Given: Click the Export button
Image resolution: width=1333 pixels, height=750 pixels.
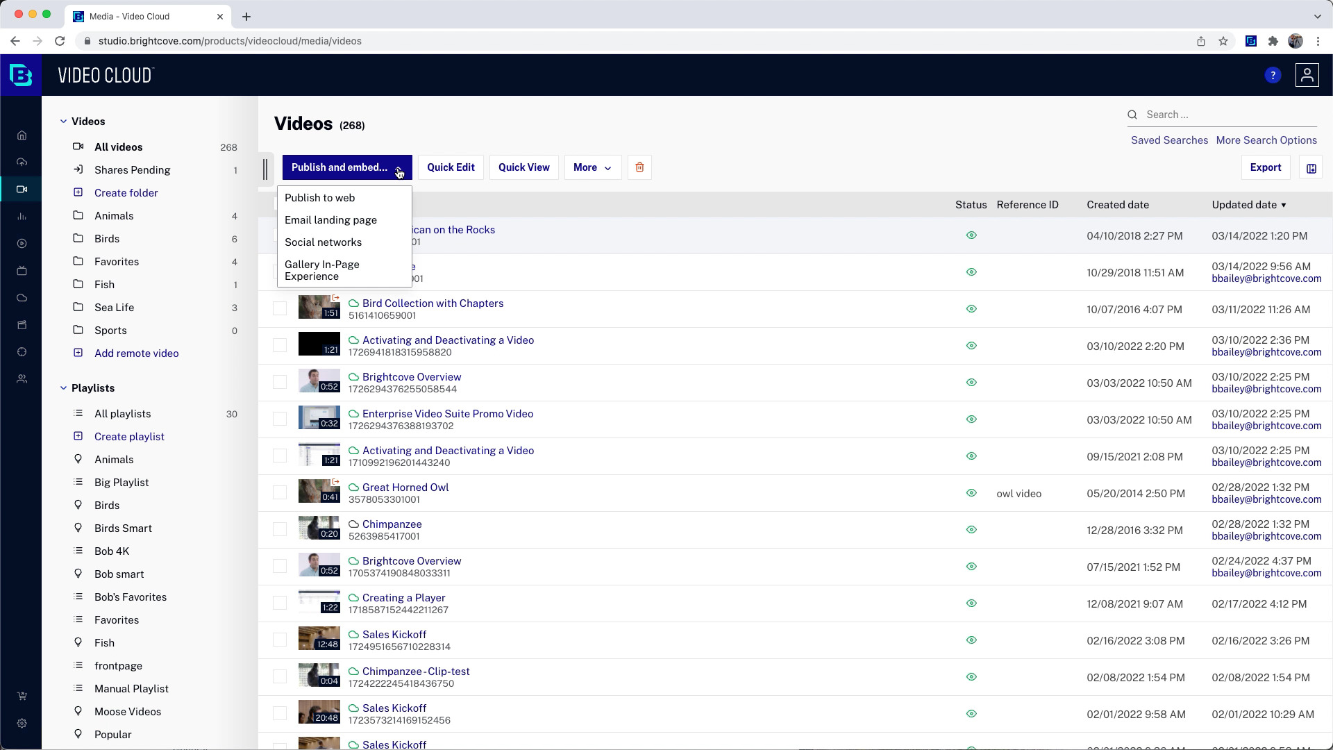Looking at the screenshot, I should point(1265,167).
